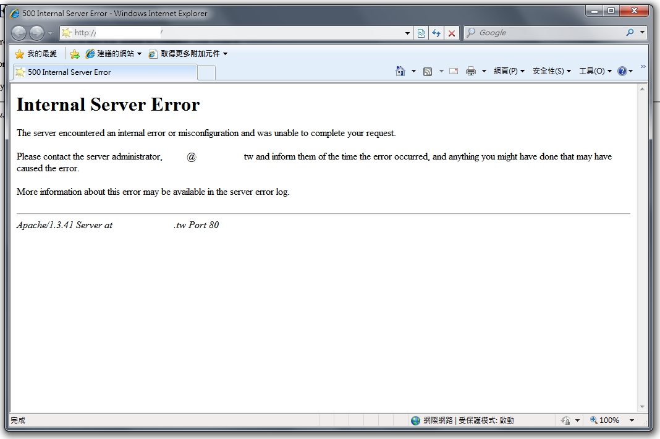Image resolution: width=660 pixels, height=439 pixels.
Task: Toggle the Compatibility View icon
Action: [x=421, y=33]
